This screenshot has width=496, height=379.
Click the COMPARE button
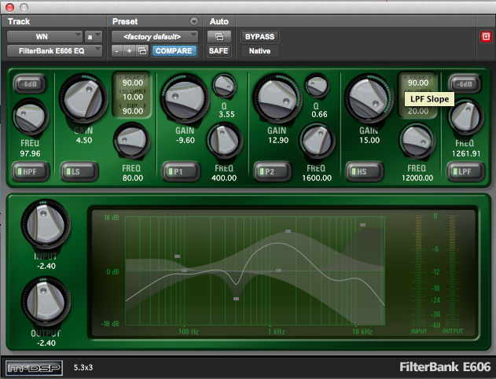pyautogui.click(x=174, y=51)
